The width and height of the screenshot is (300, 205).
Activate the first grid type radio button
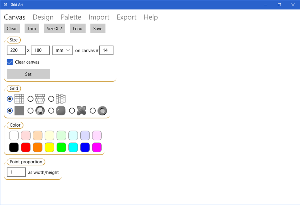click(10, 99)
